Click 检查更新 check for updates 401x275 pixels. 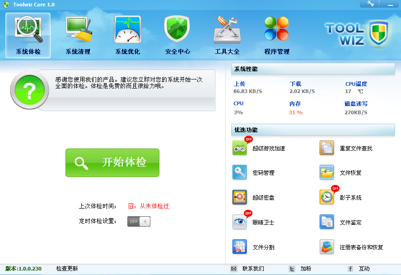click(67, 269)
